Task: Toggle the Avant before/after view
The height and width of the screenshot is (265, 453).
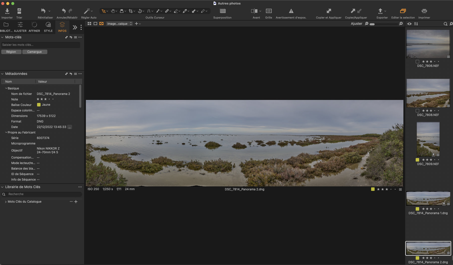Action: click(254, 11)
